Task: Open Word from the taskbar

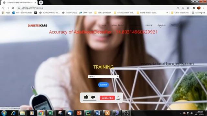Action: 98,113
